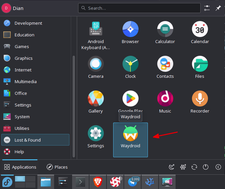The image size is (225, 189).
Task: Launch the Waydroid app
Action: coord(130,140)
